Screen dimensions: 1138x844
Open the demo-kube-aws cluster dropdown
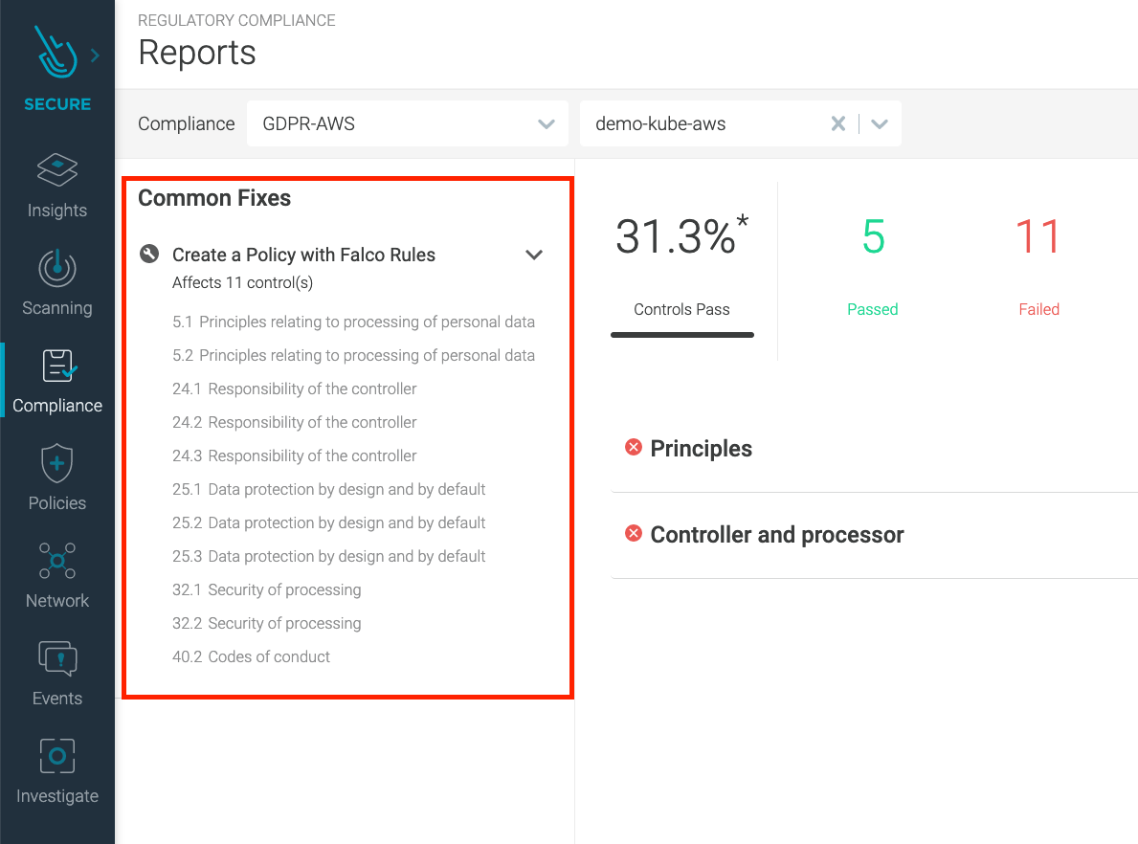[880, 123]
